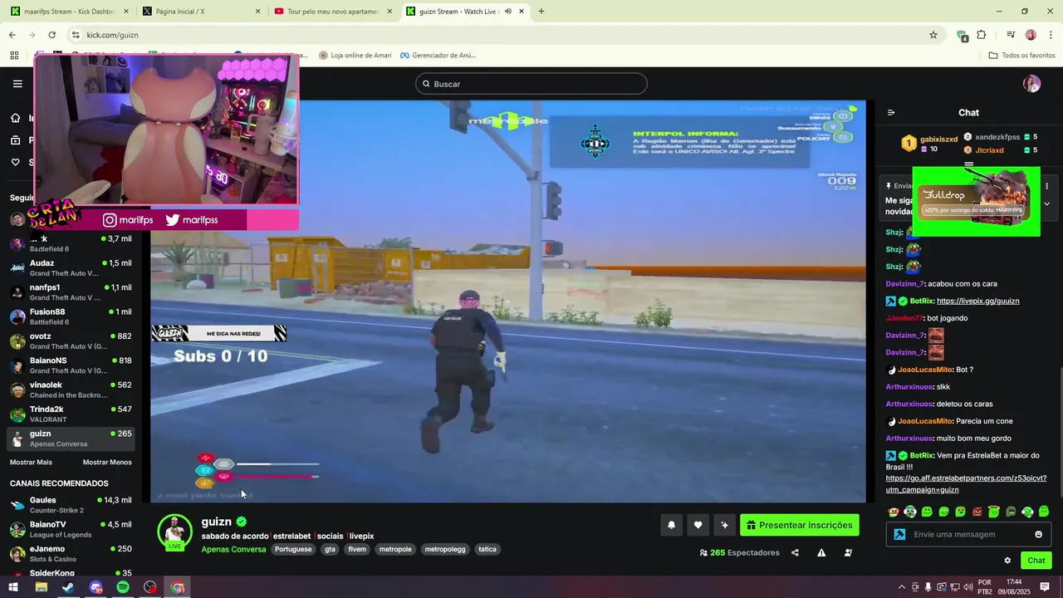Show hidden system tray icons

click(x=902, y=587)
